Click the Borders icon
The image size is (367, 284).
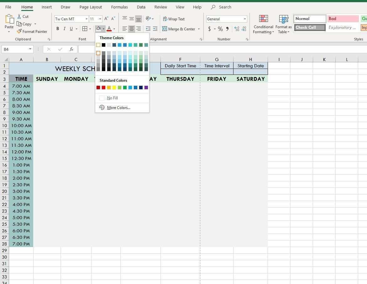coord(85,29)
